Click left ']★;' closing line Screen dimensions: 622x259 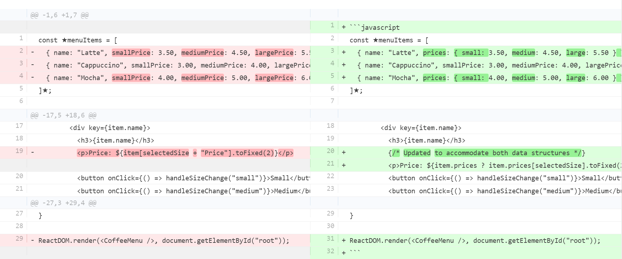45,91
